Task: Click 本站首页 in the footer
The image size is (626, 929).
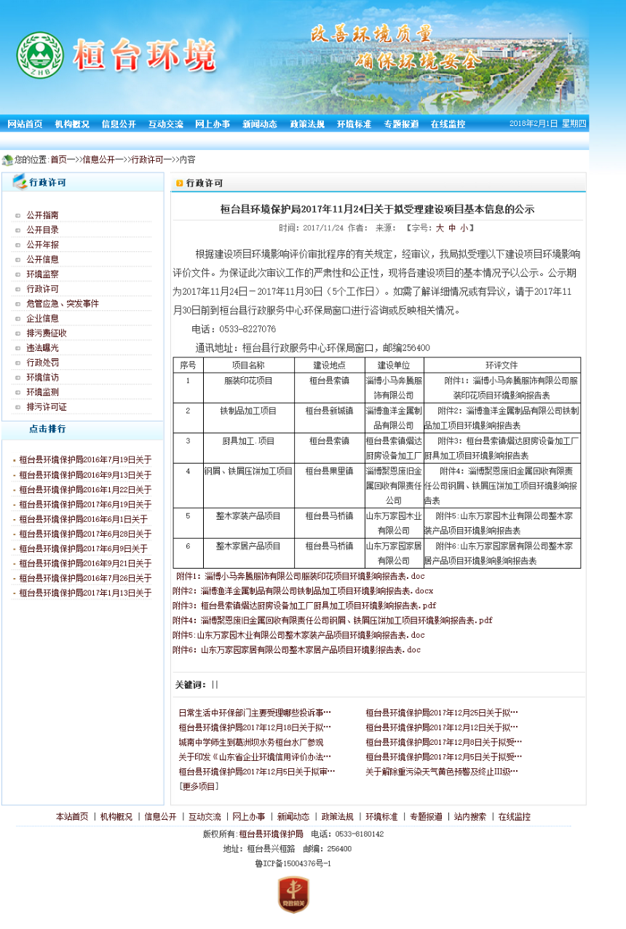Action: coord(72,817)
